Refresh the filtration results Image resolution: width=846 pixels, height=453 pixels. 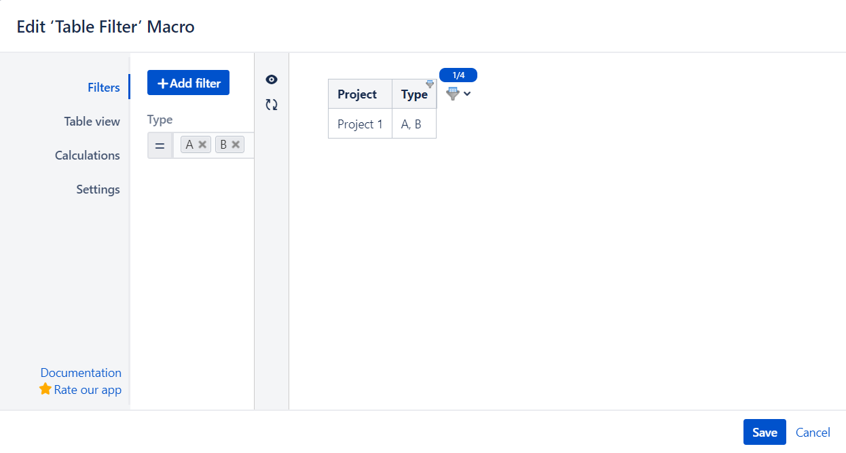pyautogui.click(x=271, y=105)
